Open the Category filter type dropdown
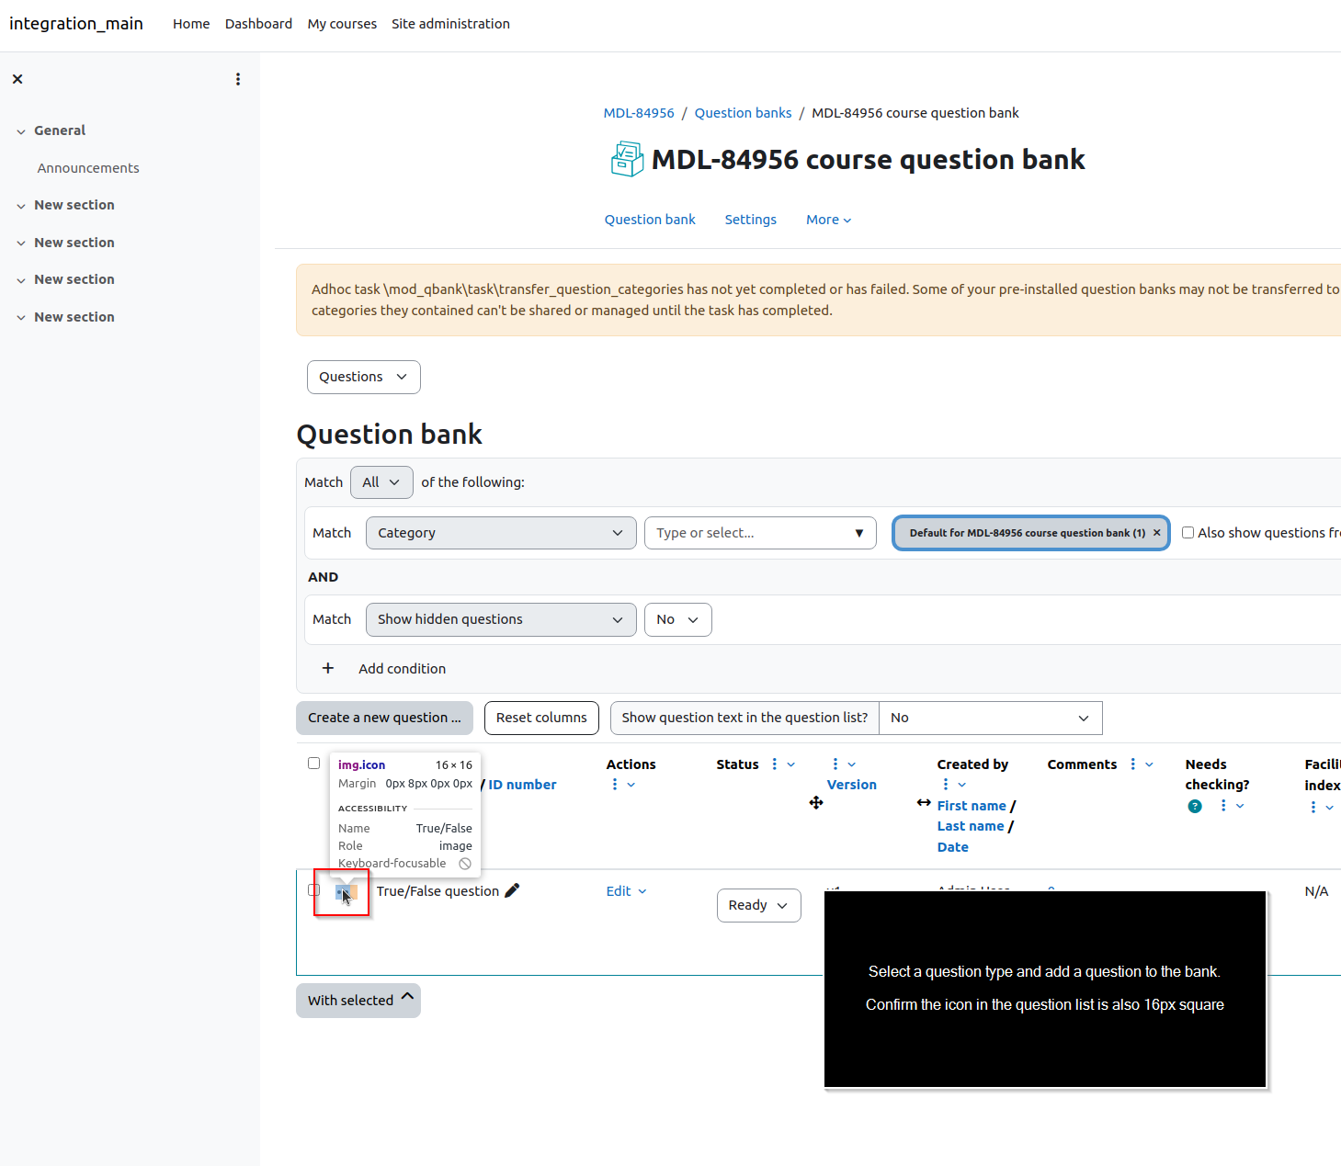Image resolution: width=1341 pixels, height=1166 pixels. [x=501, y=533]
